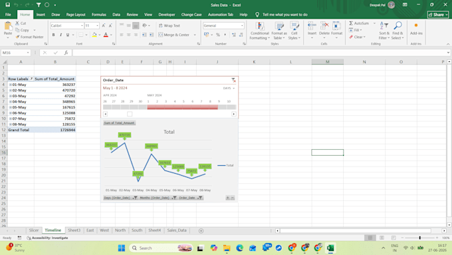Screen dimensions: 452x255
Task: Clear the Order_Date timeline filter
Action: pyautogui.click(x=233, y=80)
